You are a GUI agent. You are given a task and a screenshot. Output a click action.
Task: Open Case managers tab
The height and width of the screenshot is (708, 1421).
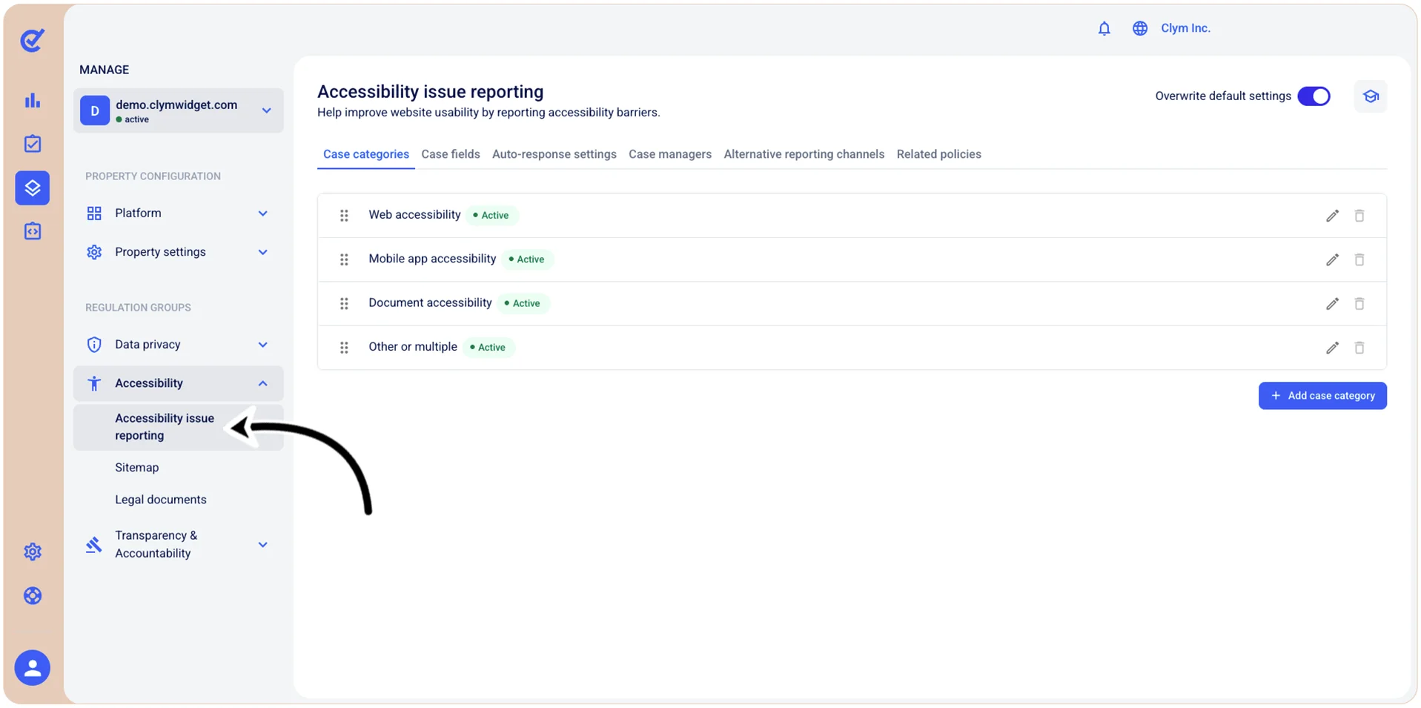coord(670,154)
